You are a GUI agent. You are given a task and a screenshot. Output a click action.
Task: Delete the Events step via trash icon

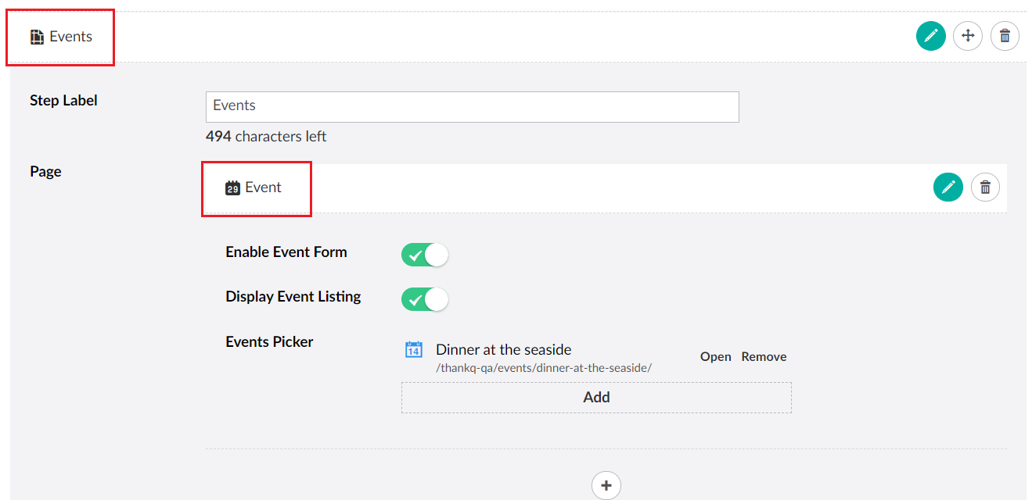pyautogui.click(x=1005, y=35)
